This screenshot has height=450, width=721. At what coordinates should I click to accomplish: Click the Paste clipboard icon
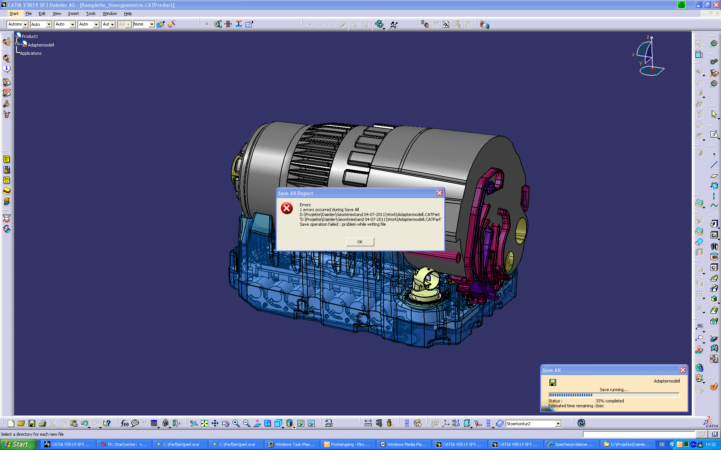[74, 423]
